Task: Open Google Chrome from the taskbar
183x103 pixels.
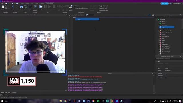Action: (65, 101)
